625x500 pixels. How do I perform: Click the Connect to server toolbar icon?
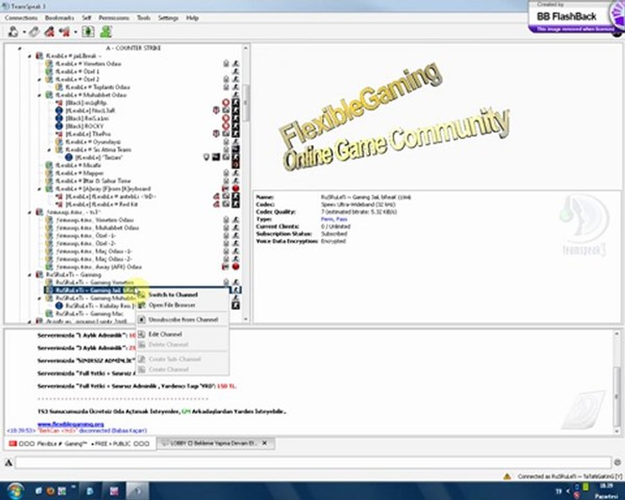click(13, 31)
